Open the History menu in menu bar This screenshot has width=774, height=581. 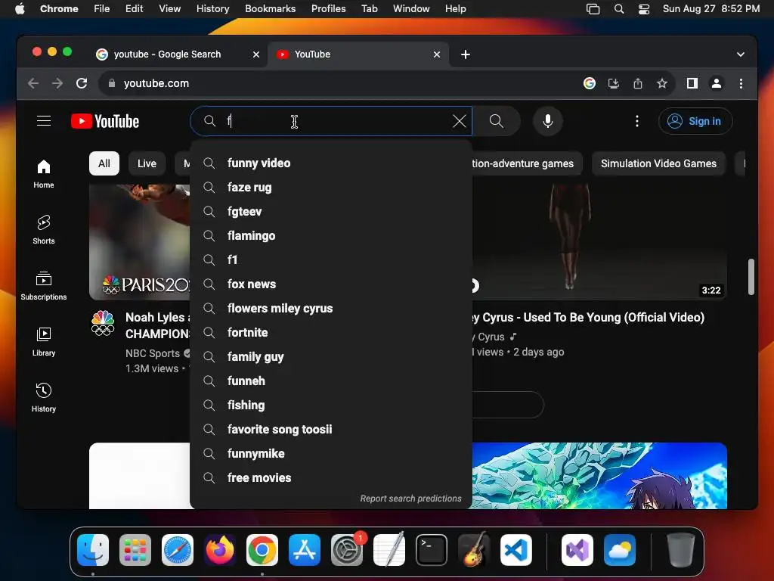[212, 9]
